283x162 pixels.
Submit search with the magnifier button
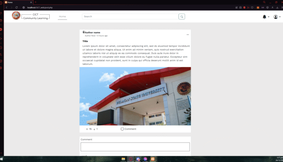click(182, 17)
